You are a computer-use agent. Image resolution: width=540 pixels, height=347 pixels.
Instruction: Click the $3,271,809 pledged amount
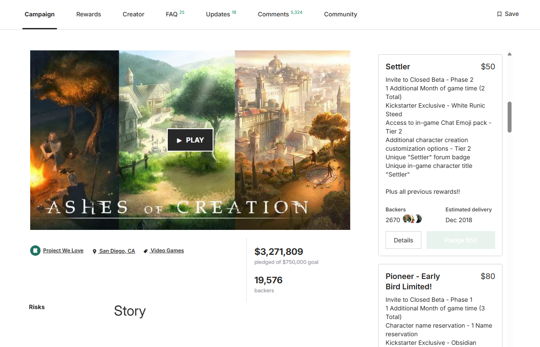click(x=279, y=251)
